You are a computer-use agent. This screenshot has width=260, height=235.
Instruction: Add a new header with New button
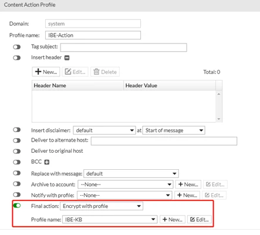[46, 72]
